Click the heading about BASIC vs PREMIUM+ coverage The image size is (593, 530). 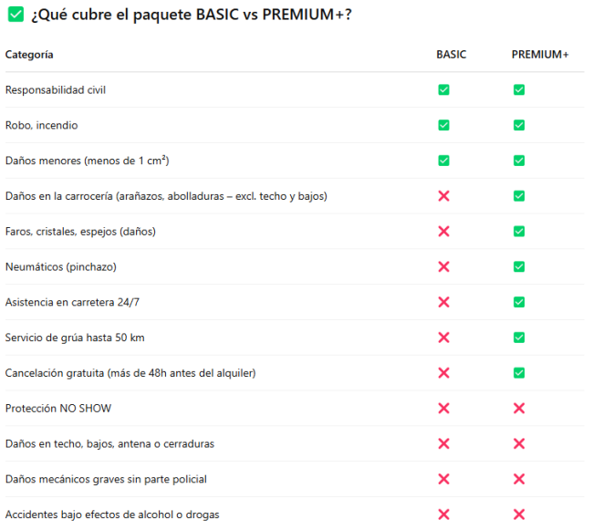pos(192,15)
